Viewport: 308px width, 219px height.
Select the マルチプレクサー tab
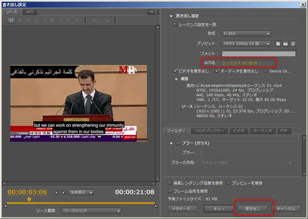[209, 131]
